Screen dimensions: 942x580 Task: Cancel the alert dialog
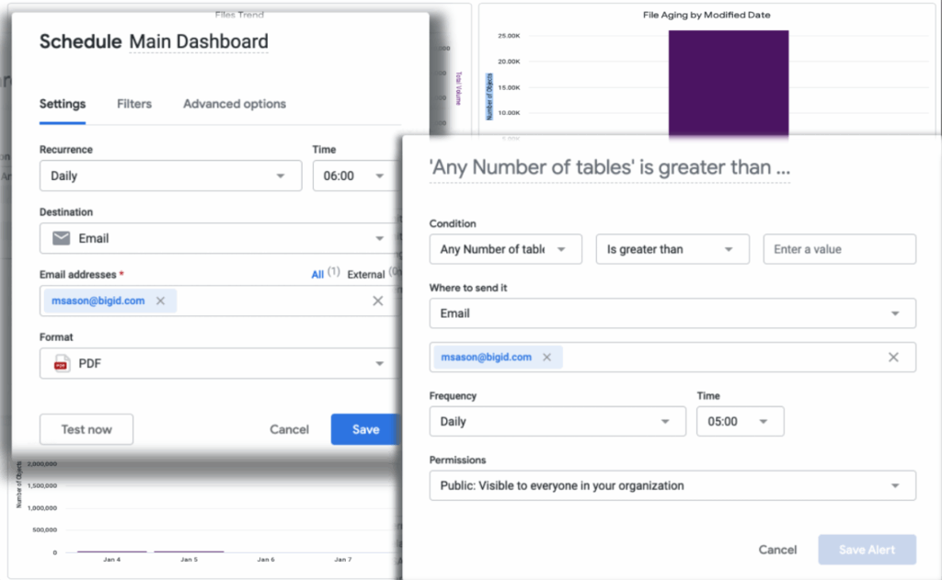coord(777,550)
